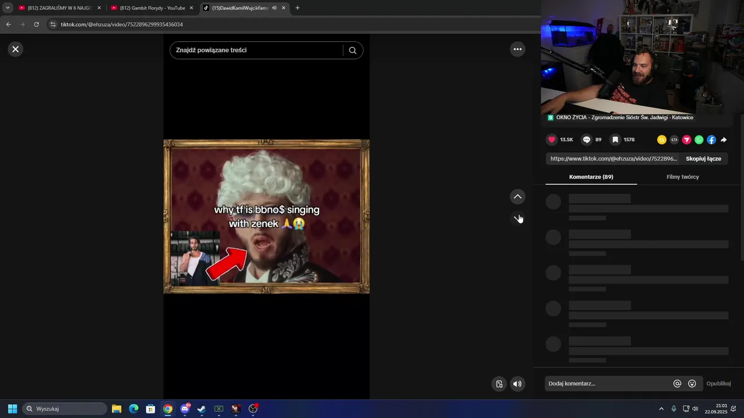
Task: Click the microphone tray icon
Action: pyautogui.click(x=674, y=409)
